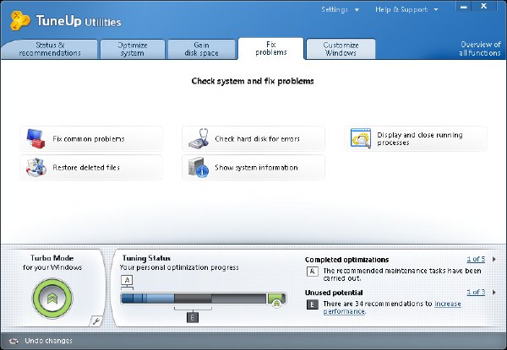This screenshot has height=350, width=507.
Task: Switch to Gain disk space tab
Action: click(201, 49)
